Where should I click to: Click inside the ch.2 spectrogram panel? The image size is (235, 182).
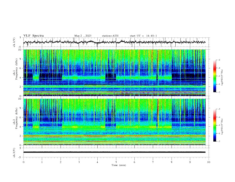tap(114, 122)
